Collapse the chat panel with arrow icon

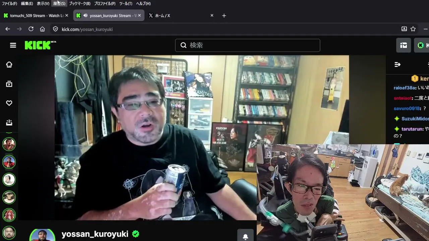pyautogui.click(x=397, y=65)
